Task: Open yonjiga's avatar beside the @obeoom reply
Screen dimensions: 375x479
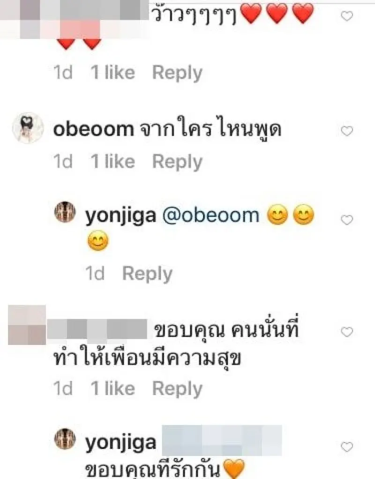Action: (x=65, y=212)
